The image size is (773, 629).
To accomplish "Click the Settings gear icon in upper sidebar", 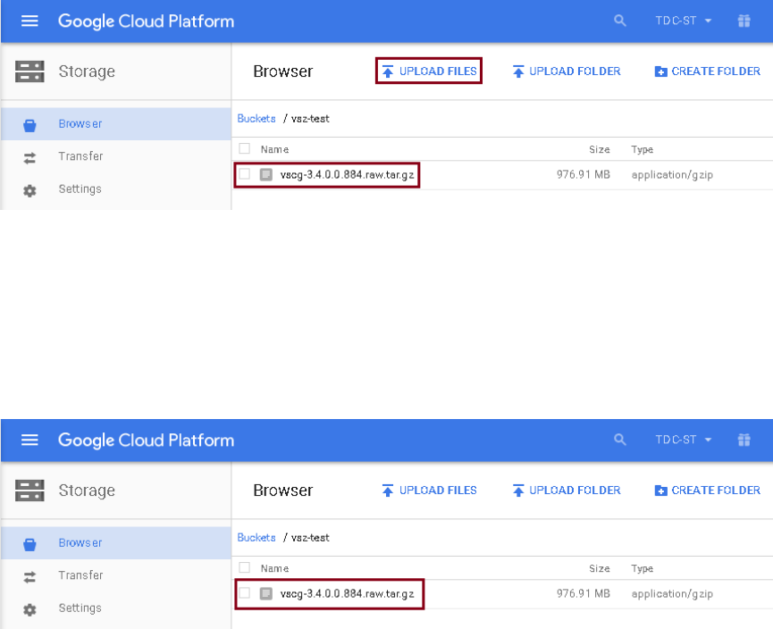I will 29,190.
